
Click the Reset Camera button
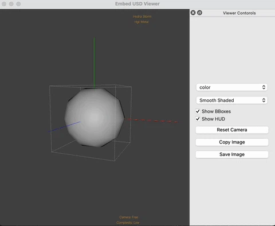pos(232,130)
